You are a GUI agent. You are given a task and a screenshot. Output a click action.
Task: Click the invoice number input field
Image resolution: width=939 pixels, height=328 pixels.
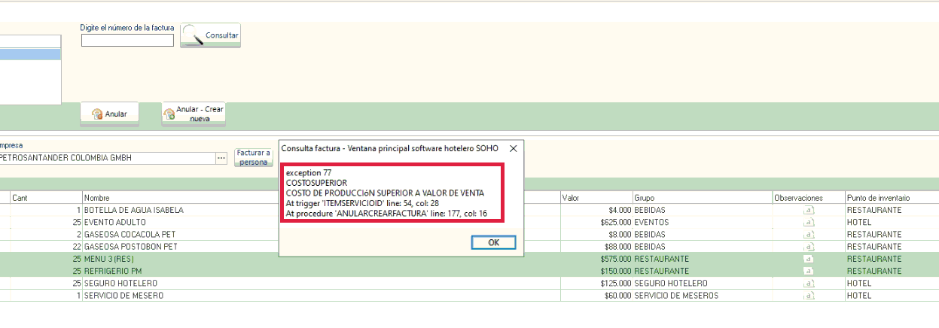click(127, 41)
